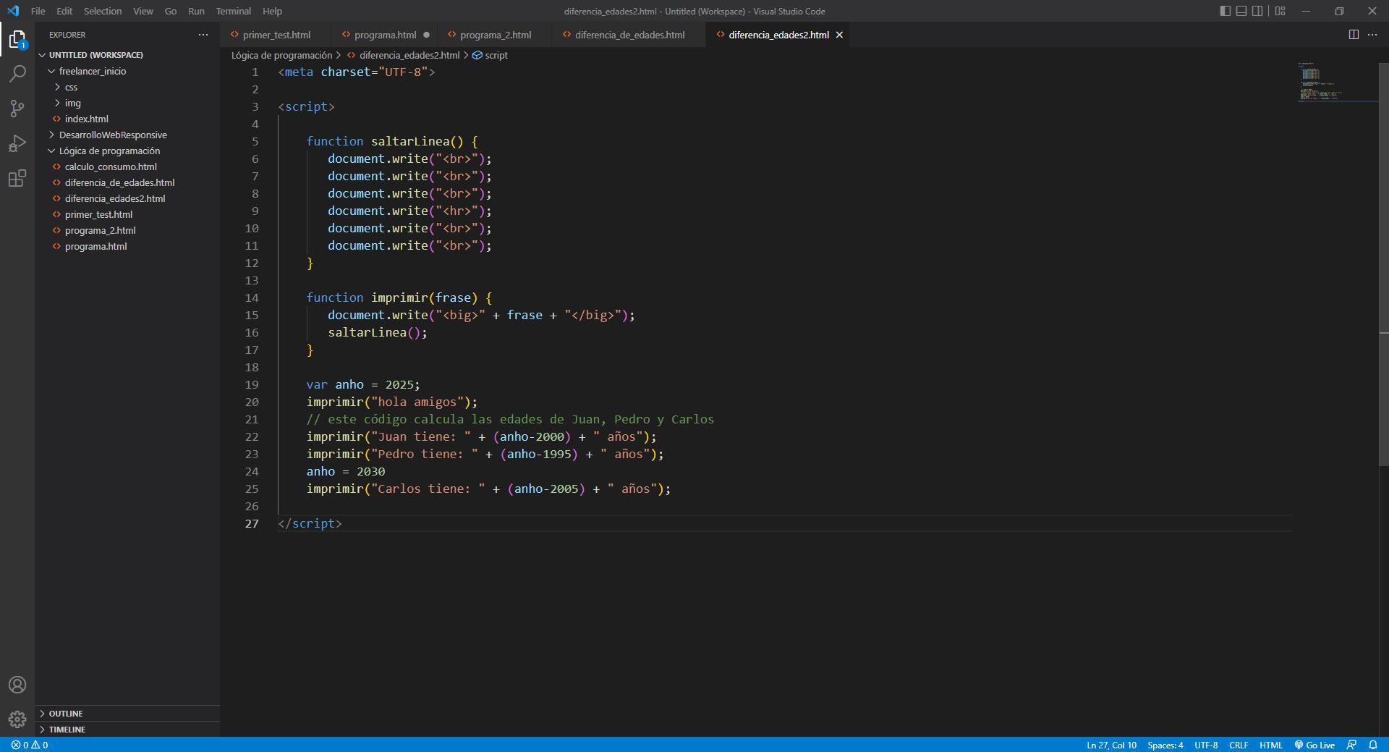1389x752 pixels.
Task: Split the editor to the right
Action: point(1354,35)
